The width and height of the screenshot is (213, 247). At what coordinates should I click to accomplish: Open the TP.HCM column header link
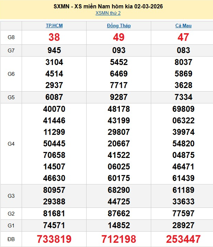(54, 26)
